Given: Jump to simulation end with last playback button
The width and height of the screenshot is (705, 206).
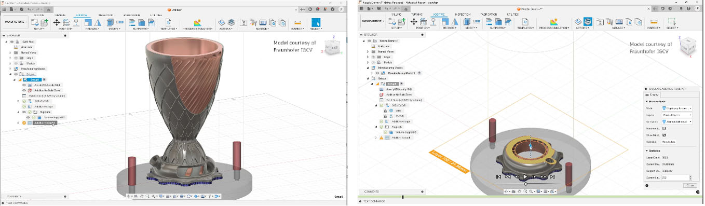Looking at the screenshot, I should click(x=552, y=176).
